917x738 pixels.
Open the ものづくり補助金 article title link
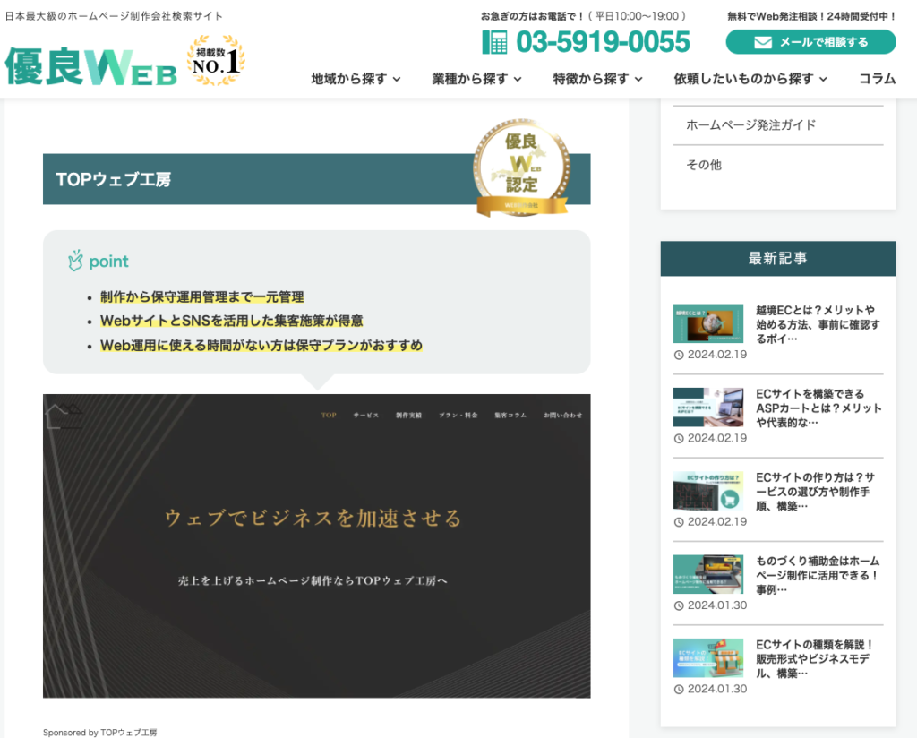(x=818, y=575)
